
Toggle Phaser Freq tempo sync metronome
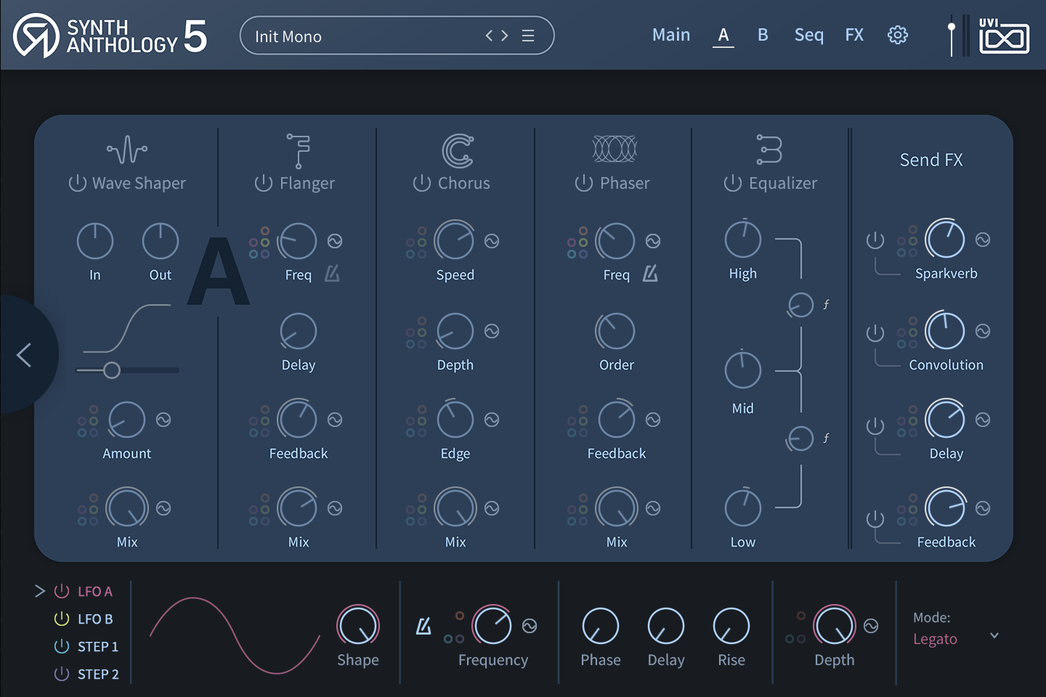click(x=650, y=274)
